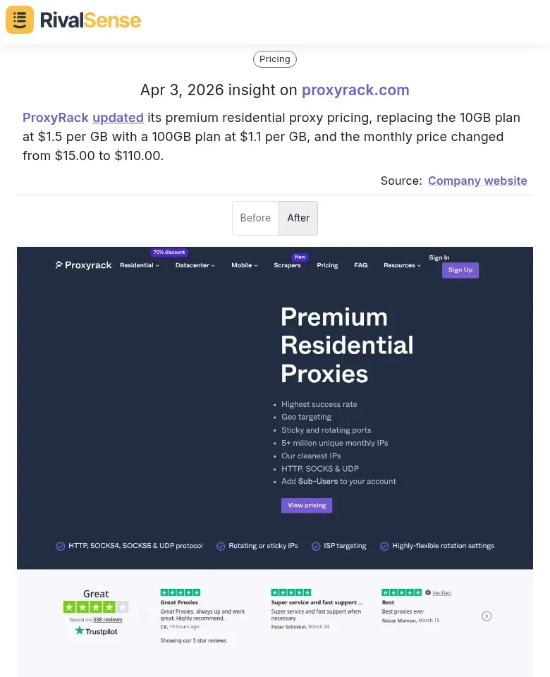Select FAQ in the navigation bar
Viewport: 550px width, 677px height.
(360, 265)
